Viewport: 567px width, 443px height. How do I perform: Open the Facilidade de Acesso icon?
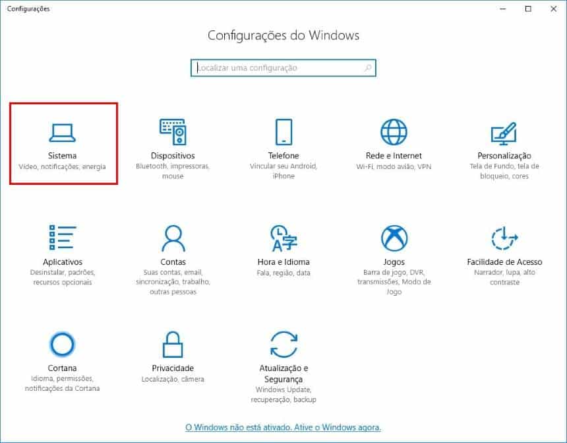click(x=504, y=238)
